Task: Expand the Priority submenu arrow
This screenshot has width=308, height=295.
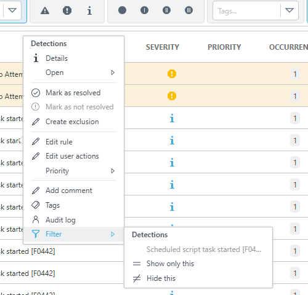Action: tap(113, 171)
